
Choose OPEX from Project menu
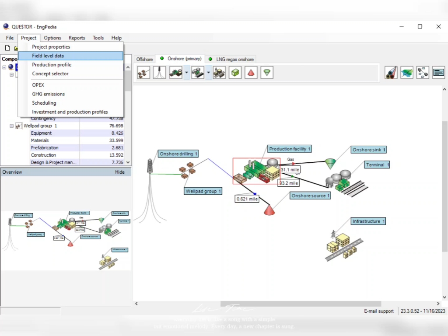click(71, 85)
